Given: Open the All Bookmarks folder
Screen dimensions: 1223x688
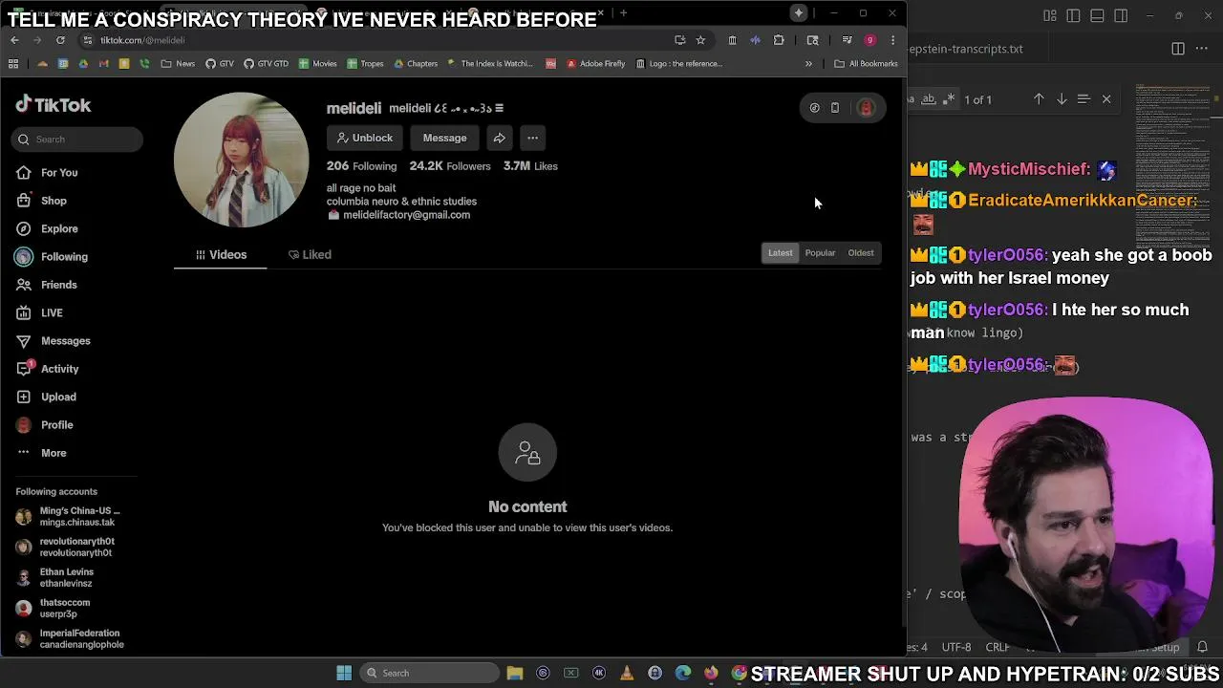Looking at the screenshot, I should coord(866,64).
